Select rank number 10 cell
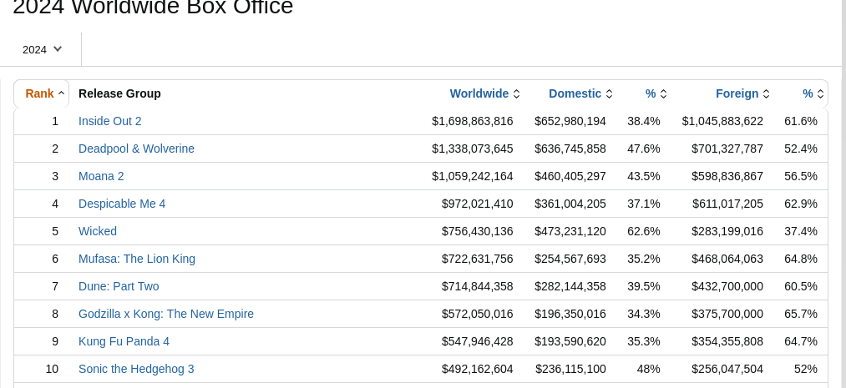This screenshot has height=388, width=846. point(52,369)
